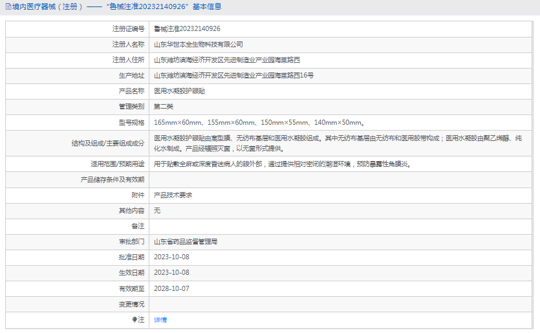Click the 注册证编号 row label
Image resolution: width=540 pixels, height=333 pixels.
(x=128, y=29)
